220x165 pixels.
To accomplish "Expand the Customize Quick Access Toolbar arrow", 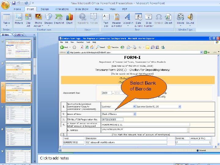I will pos(33,3).
